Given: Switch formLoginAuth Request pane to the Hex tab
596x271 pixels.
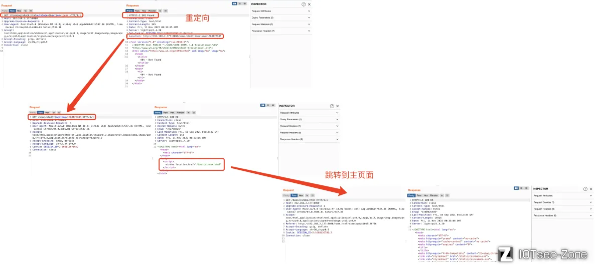Looking at the screenshot, I should (x=19, y=11).
